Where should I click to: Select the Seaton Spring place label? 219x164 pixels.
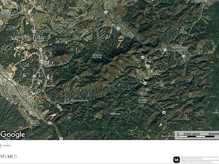click(97, 56)
